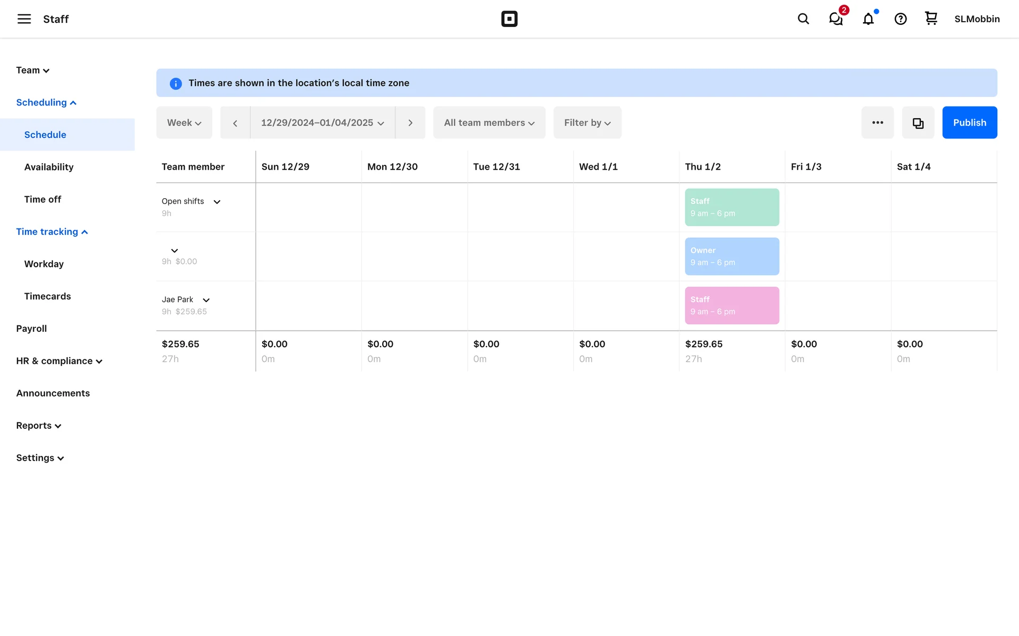Go to Availability in sidebar
This screenshot has width=1019, height=636.
(x=49, y=167)
